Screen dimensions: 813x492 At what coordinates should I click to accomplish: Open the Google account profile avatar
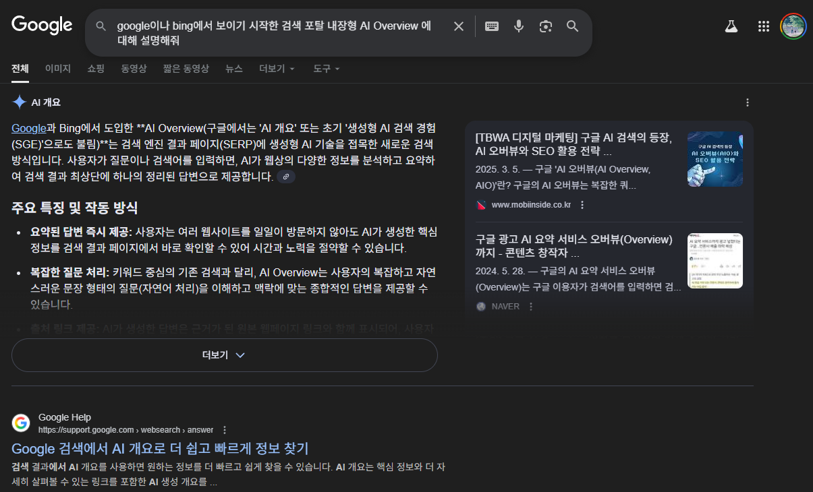click(x=793, y=26)
